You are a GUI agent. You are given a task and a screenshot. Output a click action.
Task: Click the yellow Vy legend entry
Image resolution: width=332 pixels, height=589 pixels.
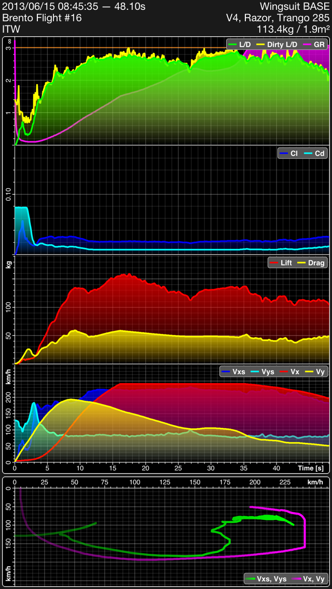(x=315, y=372)
